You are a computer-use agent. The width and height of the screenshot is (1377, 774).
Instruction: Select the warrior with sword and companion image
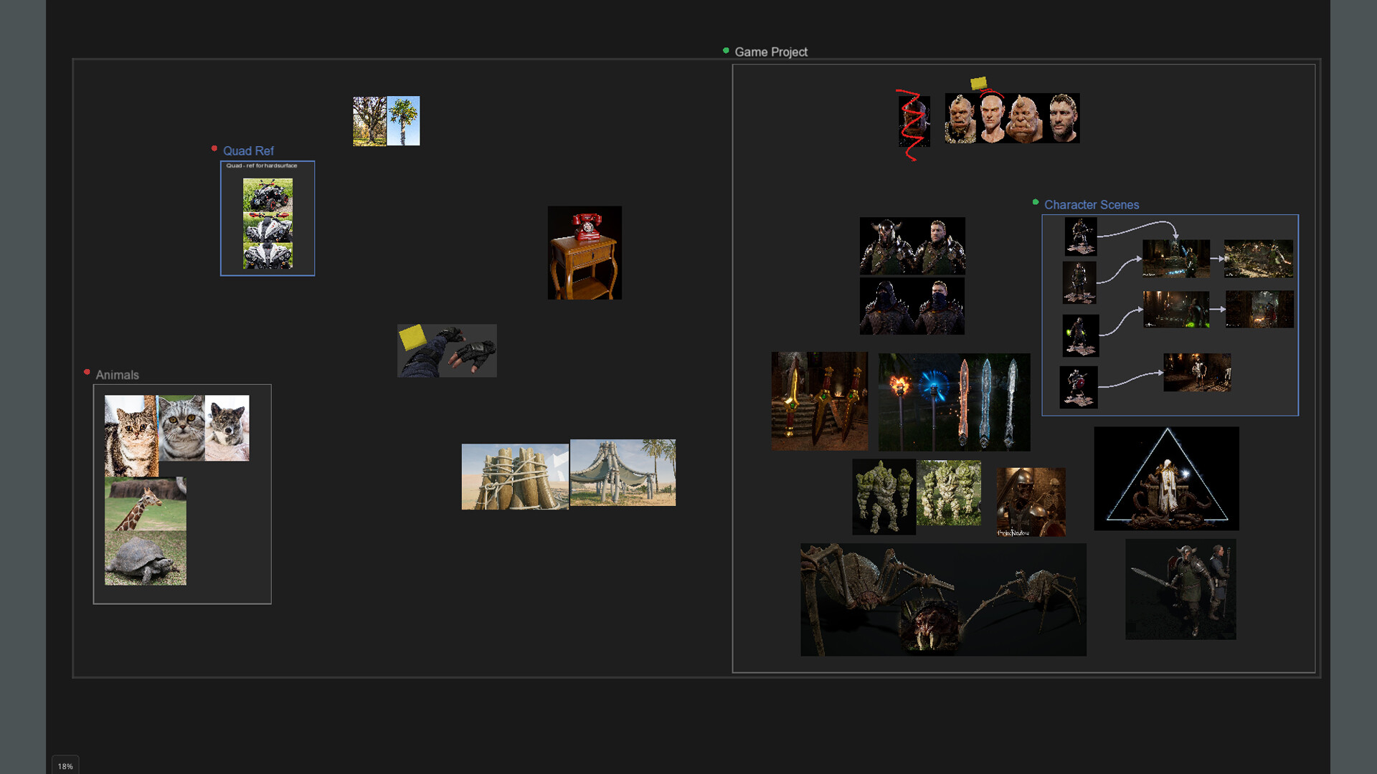click(1180, 589)
